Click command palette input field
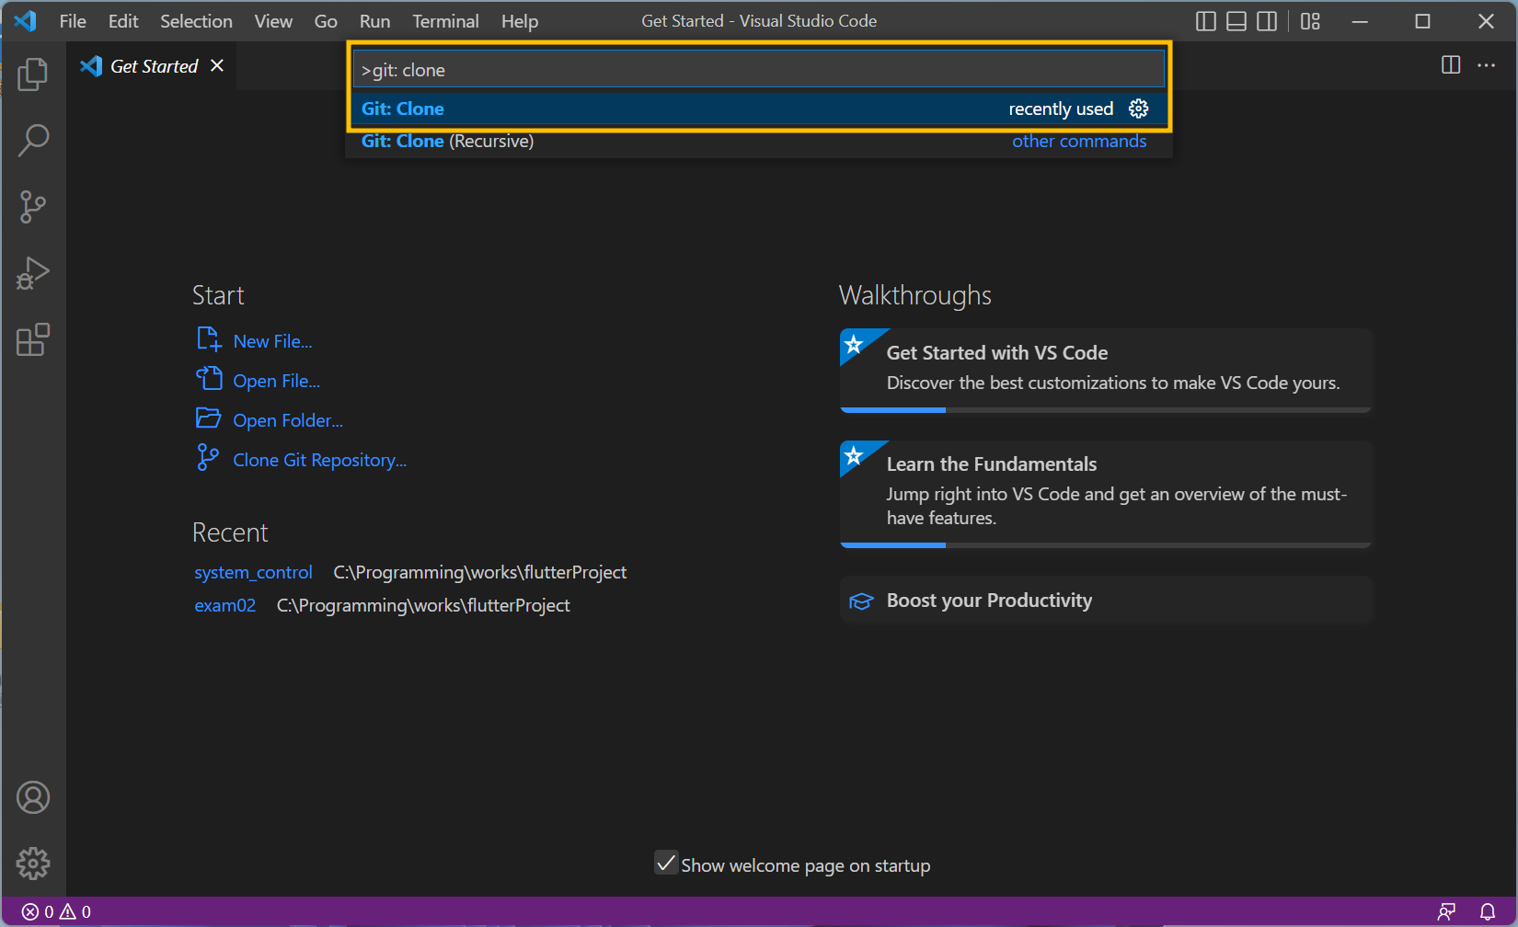Viewport: 1518px width, 927px height. pos(759,70)
